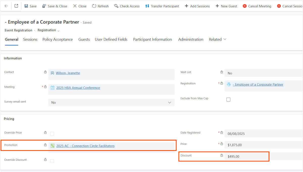This screenshot has height=172, width=303.
Task: Click the Pricing section heading
Action: (9, 119)
